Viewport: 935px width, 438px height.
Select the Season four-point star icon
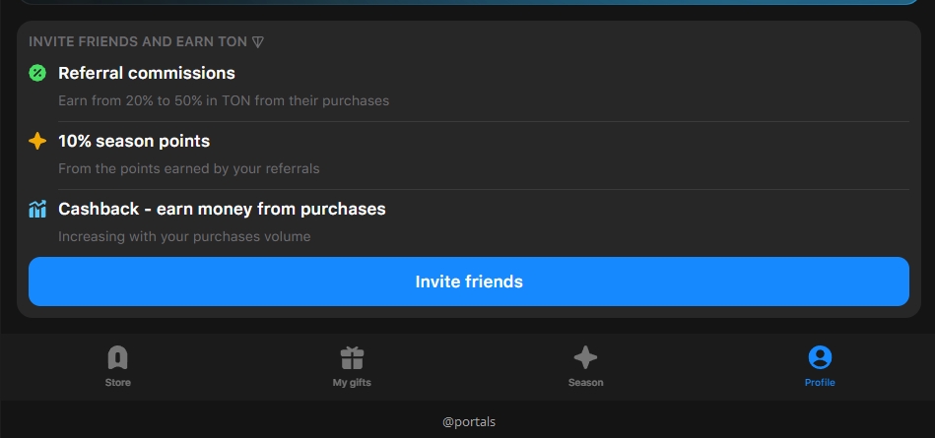point(585,357)
